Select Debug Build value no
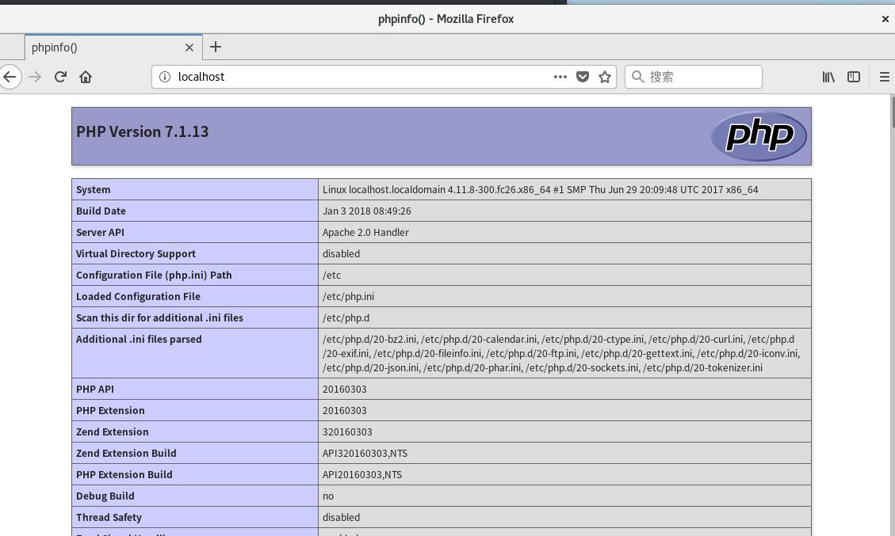The height and width of the screenshot is (536, 895). coord(327,496)
